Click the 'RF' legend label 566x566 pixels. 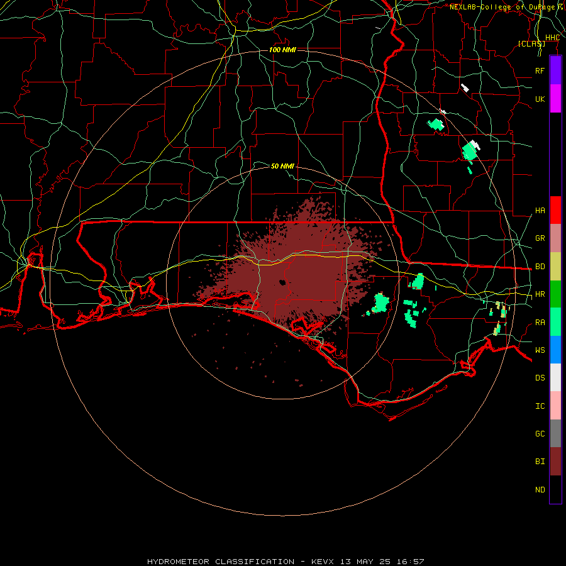coord(540,70)
